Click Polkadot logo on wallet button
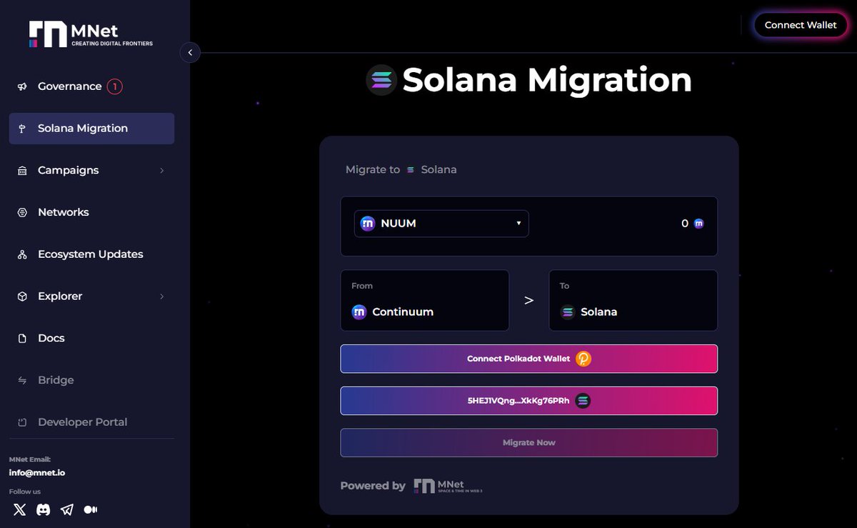Image resolution: width=857 pixels, height=528 pixels. (x=583, y=359)
